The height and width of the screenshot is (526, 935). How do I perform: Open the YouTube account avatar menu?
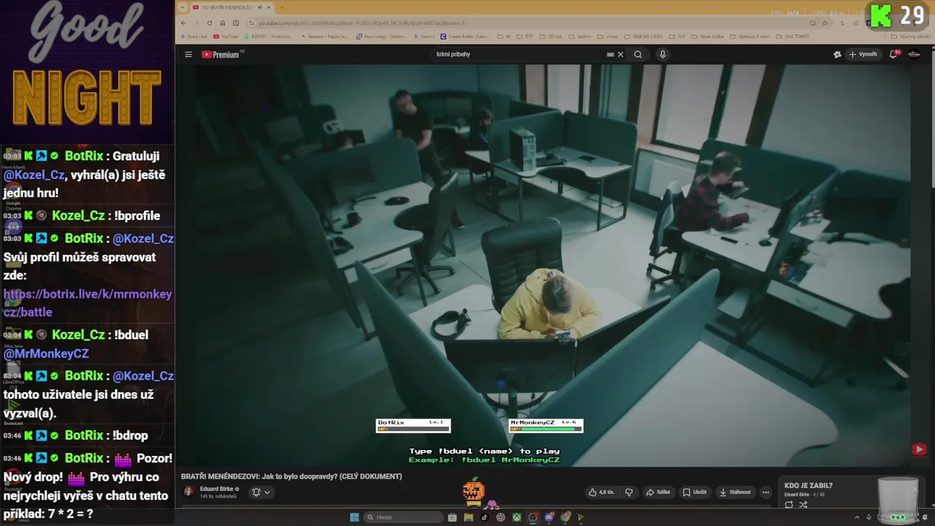[914, 54]
